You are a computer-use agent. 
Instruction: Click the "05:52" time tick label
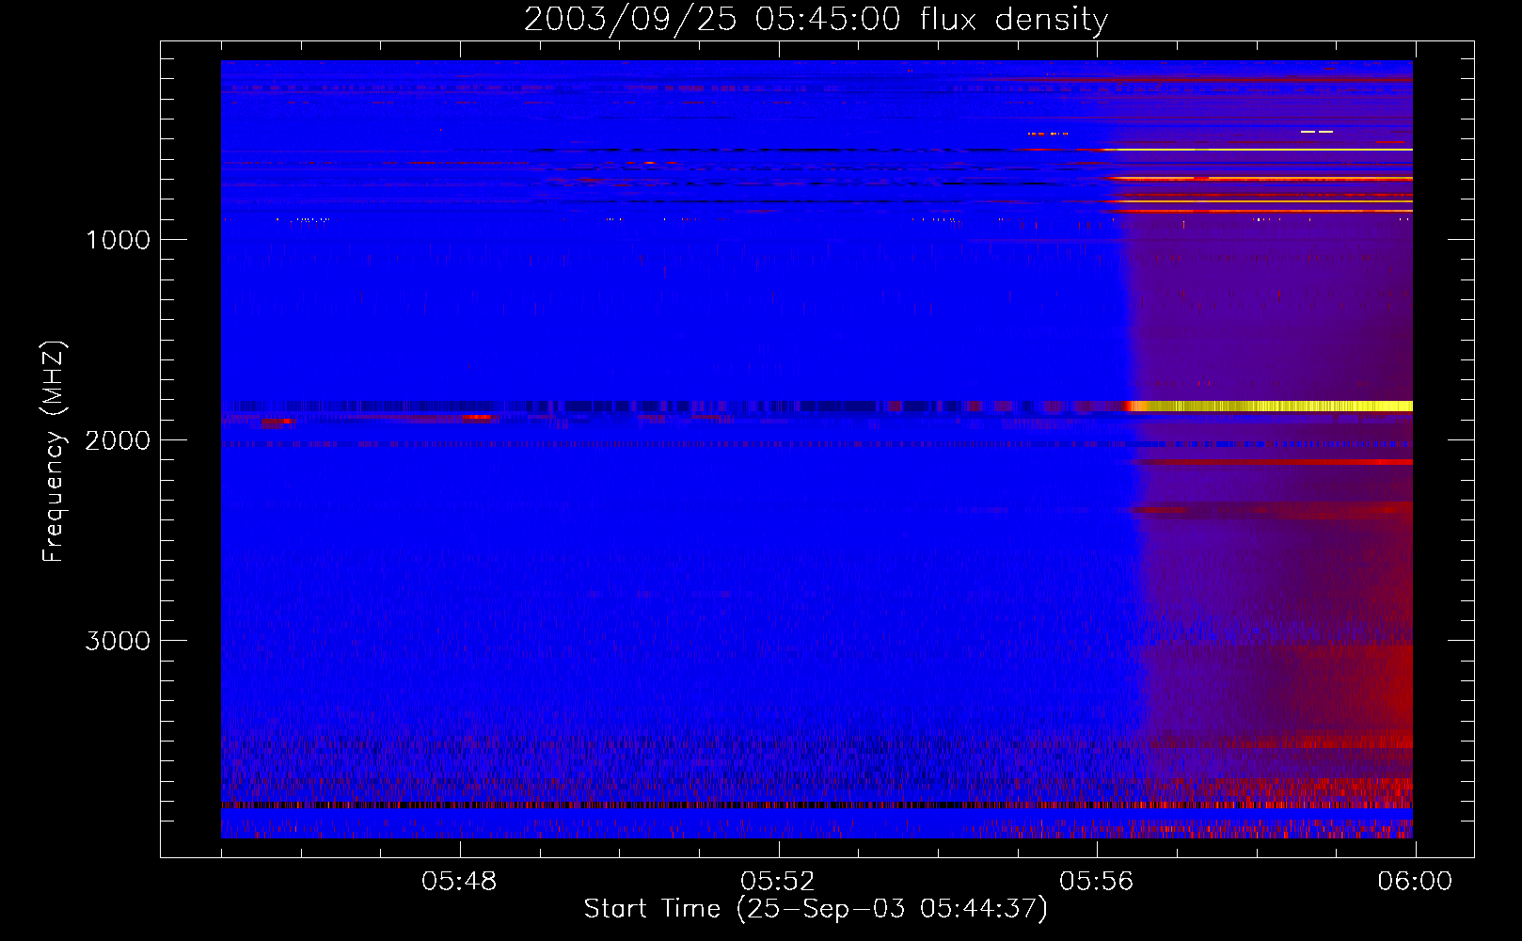coord(778,882)
